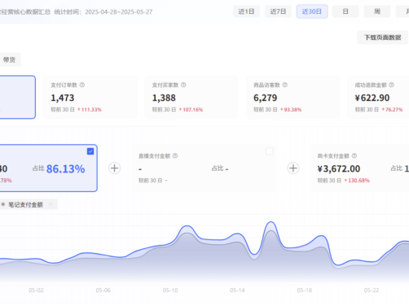Click plus icon before 商卡支付金额 card

pyautogui.click(x=293, y=168)
